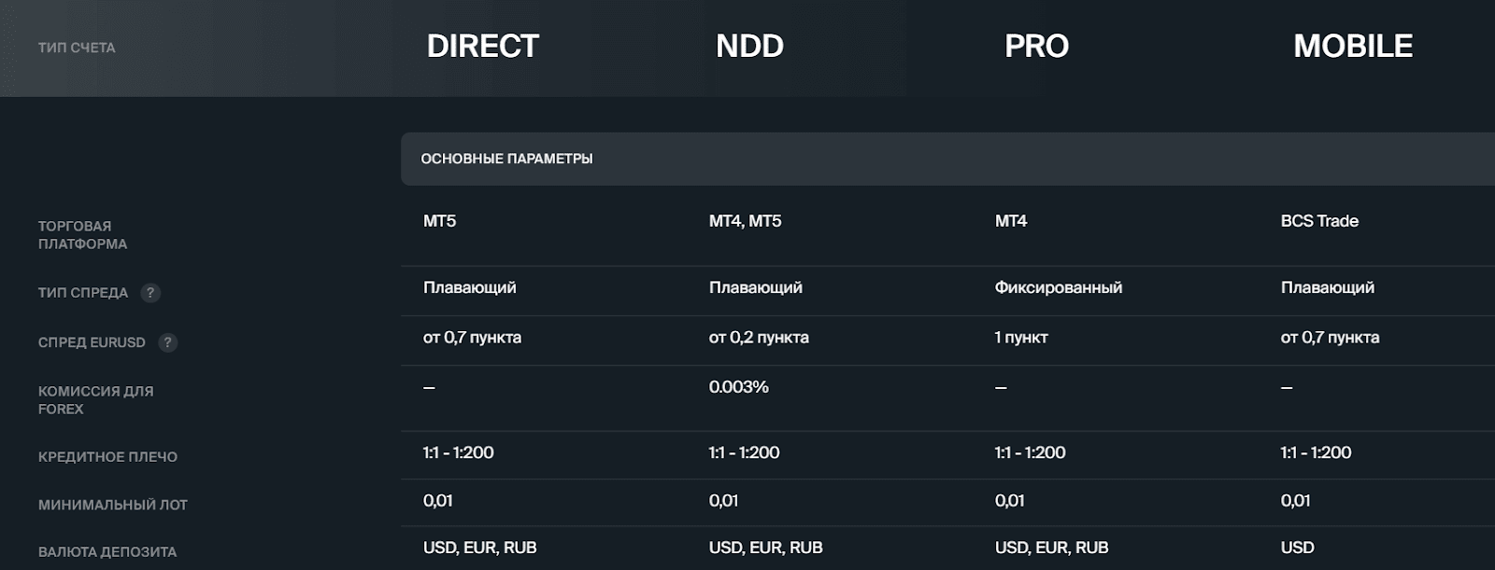Click the 1 пункт spread value under PRO
Screen dimensions: 1495x570
1020,338
